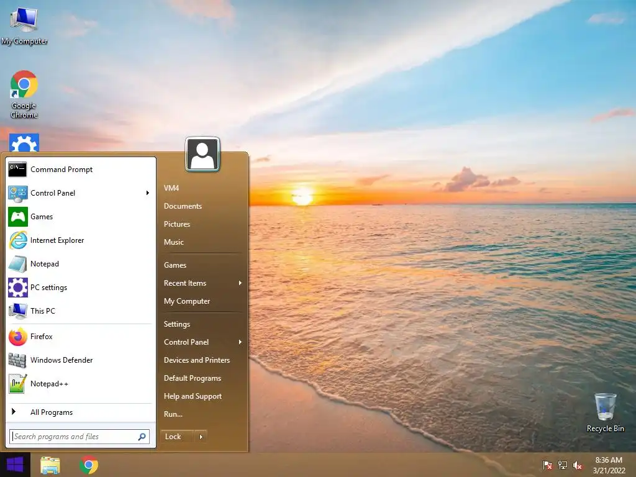Open Help and Support
Image resolution: width=636 pixels, height=477 pixels.
click(x=193, y=396)
